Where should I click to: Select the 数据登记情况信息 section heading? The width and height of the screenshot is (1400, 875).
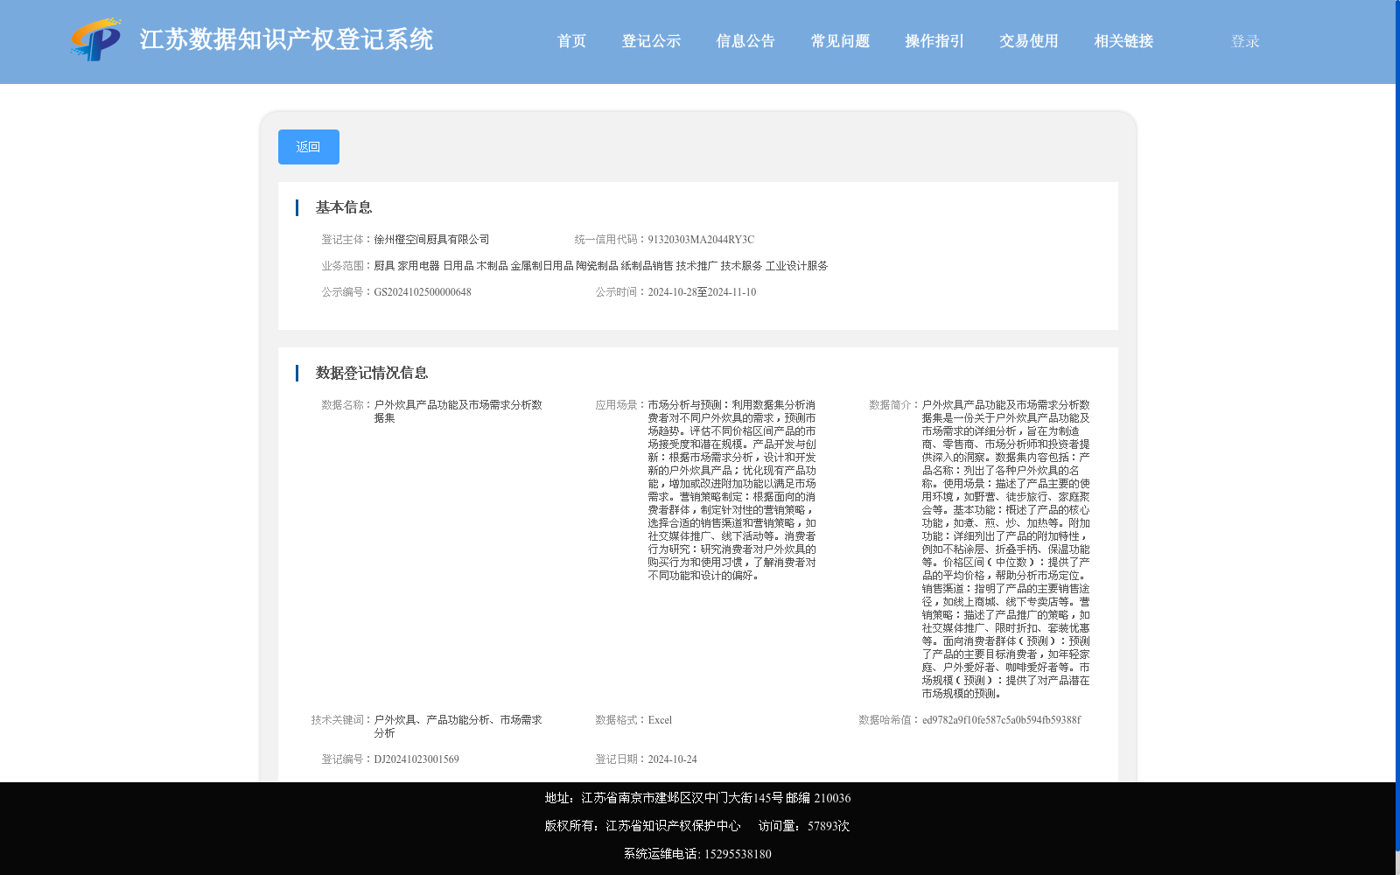pyautogui.click(x=372, y=373)
